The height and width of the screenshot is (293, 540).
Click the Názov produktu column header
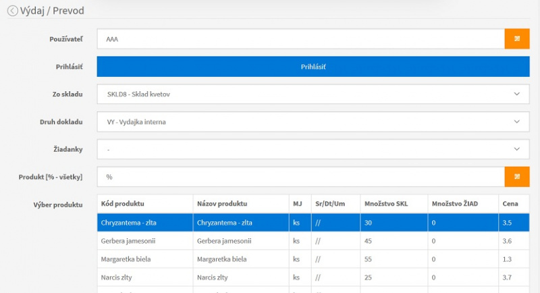[x=222, y=204]
